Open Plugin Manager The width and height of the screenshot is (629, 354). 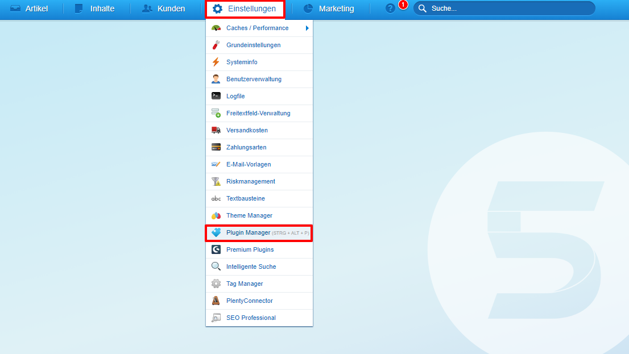[259, 233]
